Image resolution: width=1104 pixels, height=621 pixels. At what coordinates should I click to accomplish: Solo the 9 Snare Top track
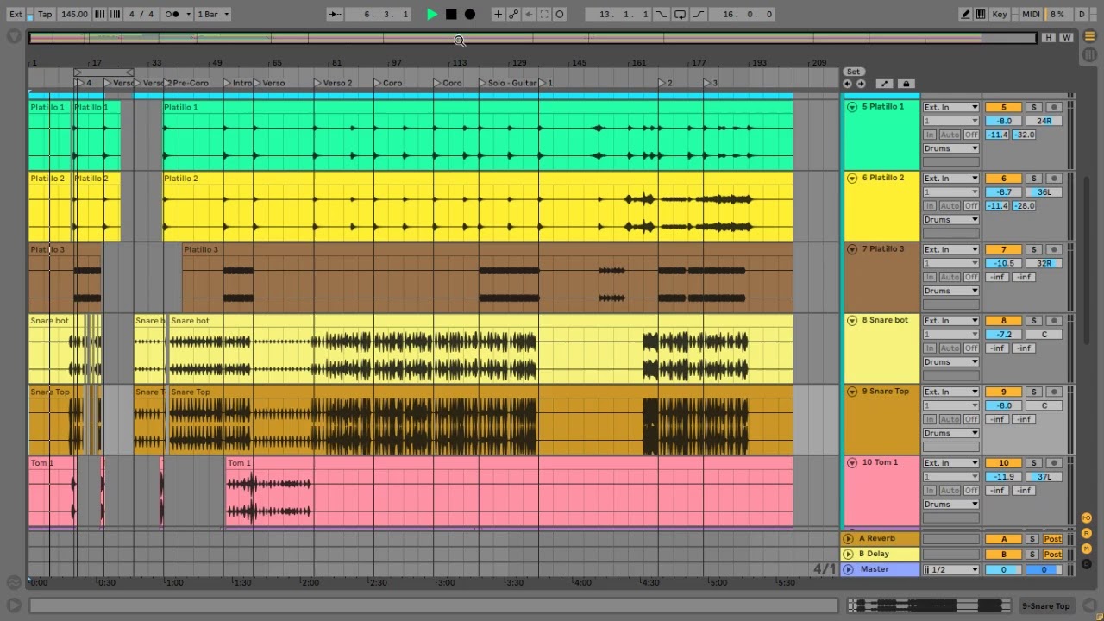(1033, 392)
